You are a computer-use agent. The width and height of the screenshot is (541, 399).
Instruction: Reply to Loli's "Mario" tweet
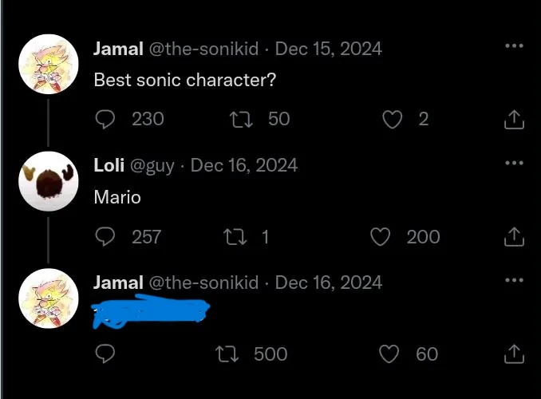pos(105,237)
